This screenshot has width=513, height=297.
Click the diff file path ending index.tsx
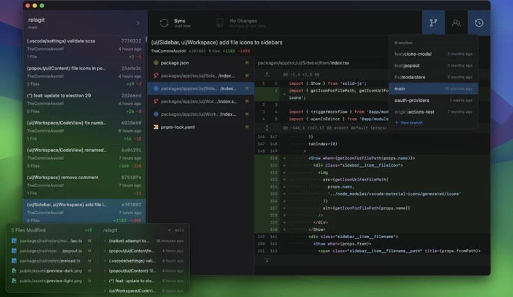pos(303,63)
